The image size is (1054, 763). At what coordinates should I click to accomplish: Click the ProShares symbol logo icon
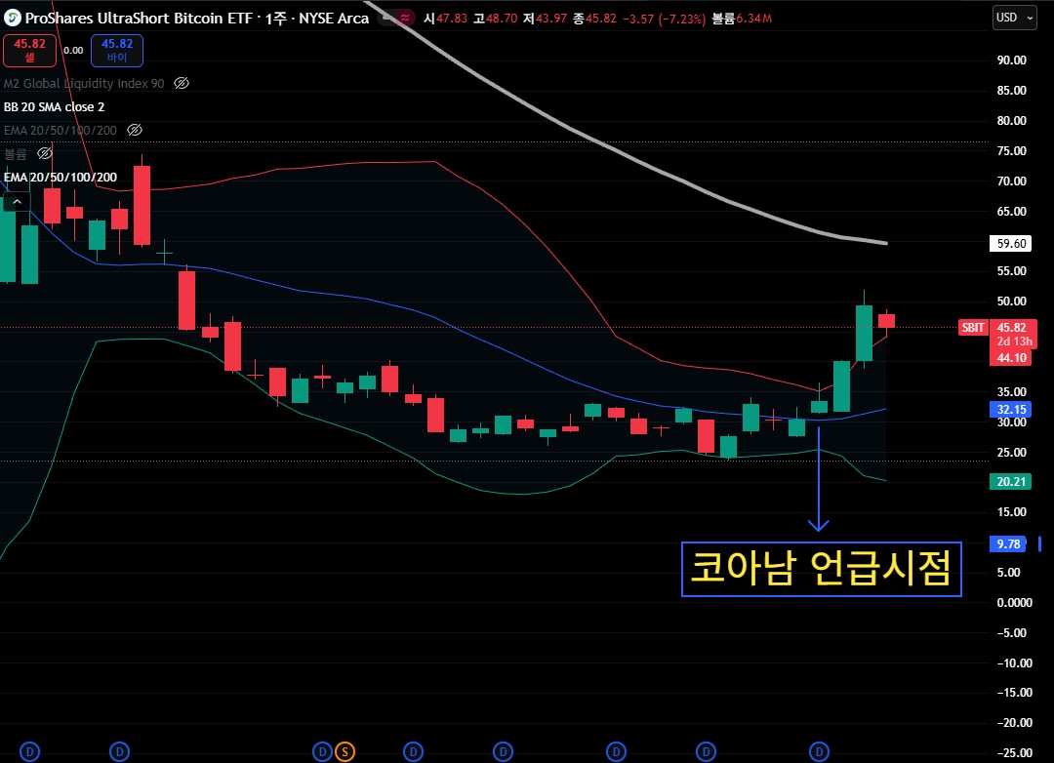tap(12, 19)
